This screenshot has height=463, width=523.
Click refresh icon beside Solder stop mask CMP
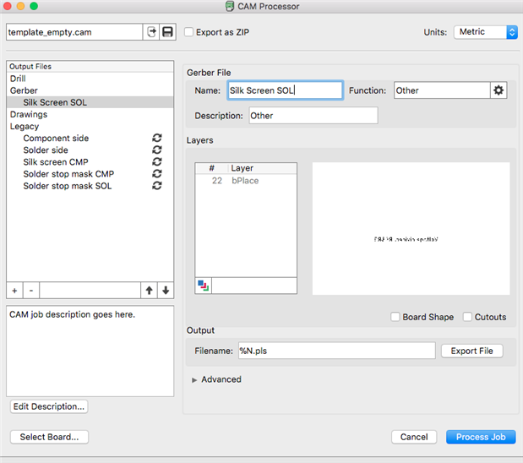click(157, 174)
